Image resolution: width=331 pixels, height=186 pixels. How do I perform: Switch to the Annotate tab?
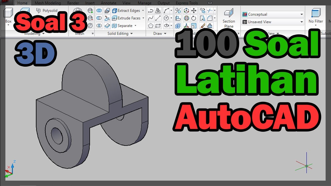pyautogui.click(x=109, y=3)
